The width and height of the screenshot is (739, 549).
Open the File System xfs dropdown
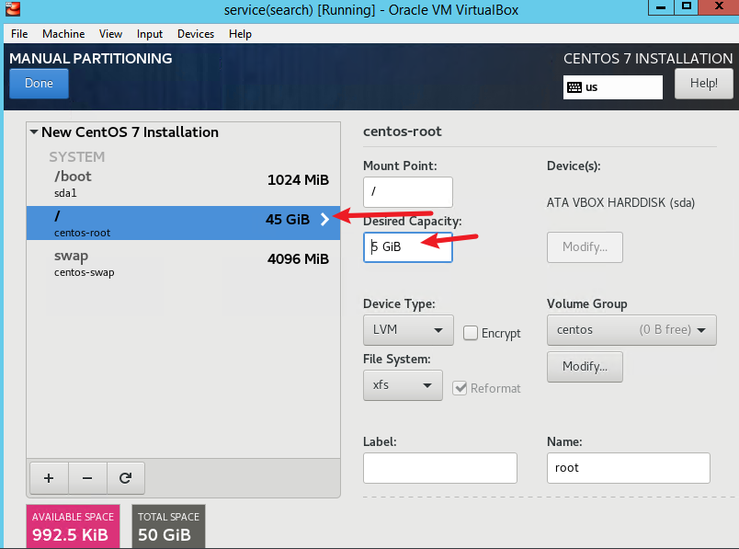click(x=403, y=385)
